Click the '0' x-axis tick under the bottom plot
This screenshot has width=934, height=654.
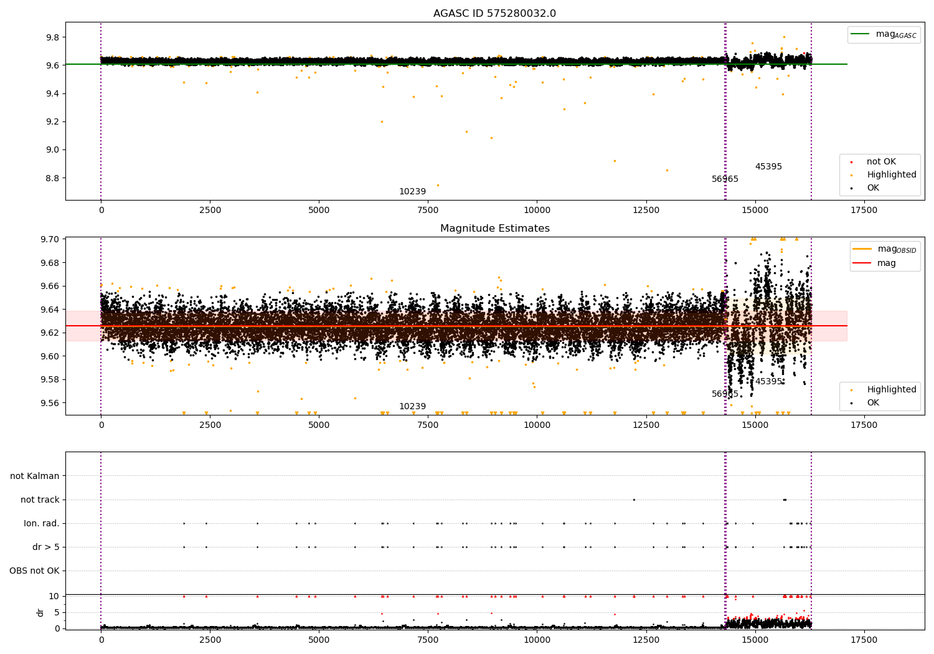click(101, 640)
